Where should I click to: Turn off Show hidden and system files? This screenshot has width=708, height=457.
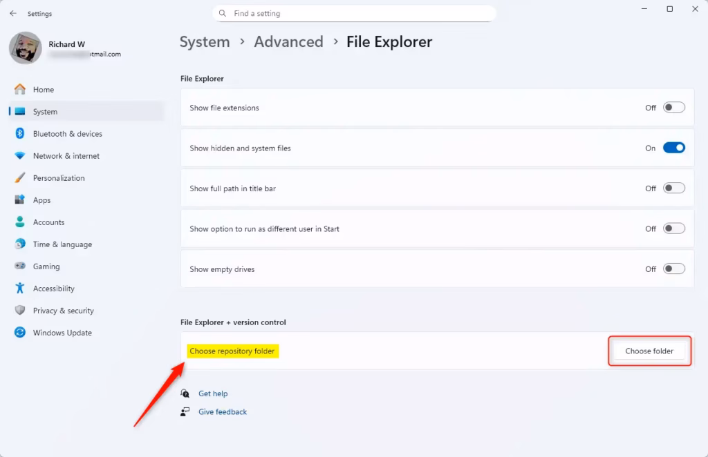(673, 148)
